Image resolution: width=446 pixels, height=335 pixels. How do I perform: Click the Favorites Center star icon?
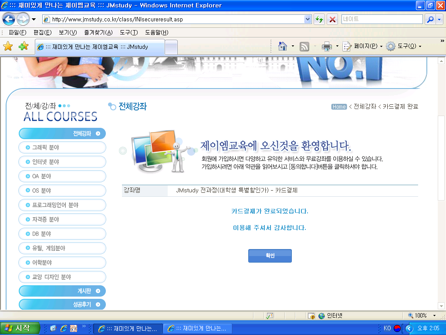[x=8, y=46]
